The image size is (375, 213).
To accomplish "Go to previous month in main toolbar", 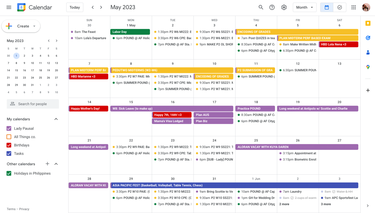I will (93, 7).
